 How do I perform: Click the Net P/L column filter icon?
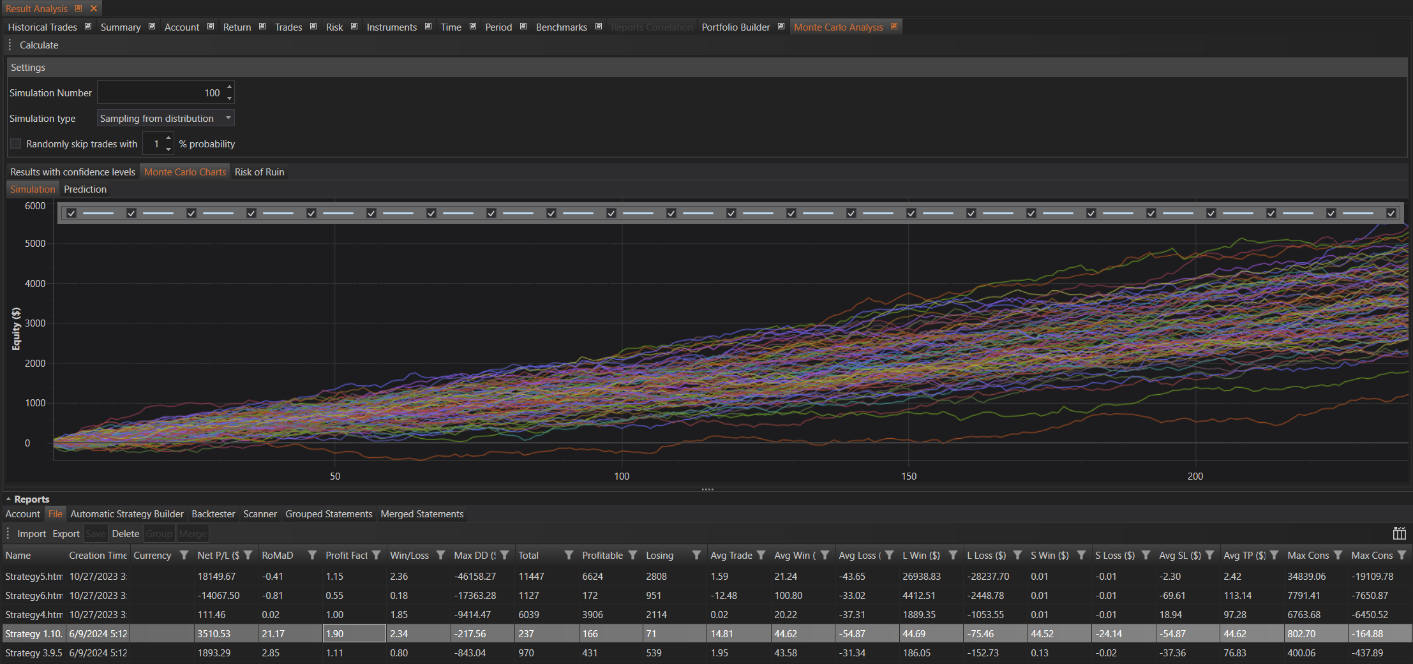tap(248, 555)
